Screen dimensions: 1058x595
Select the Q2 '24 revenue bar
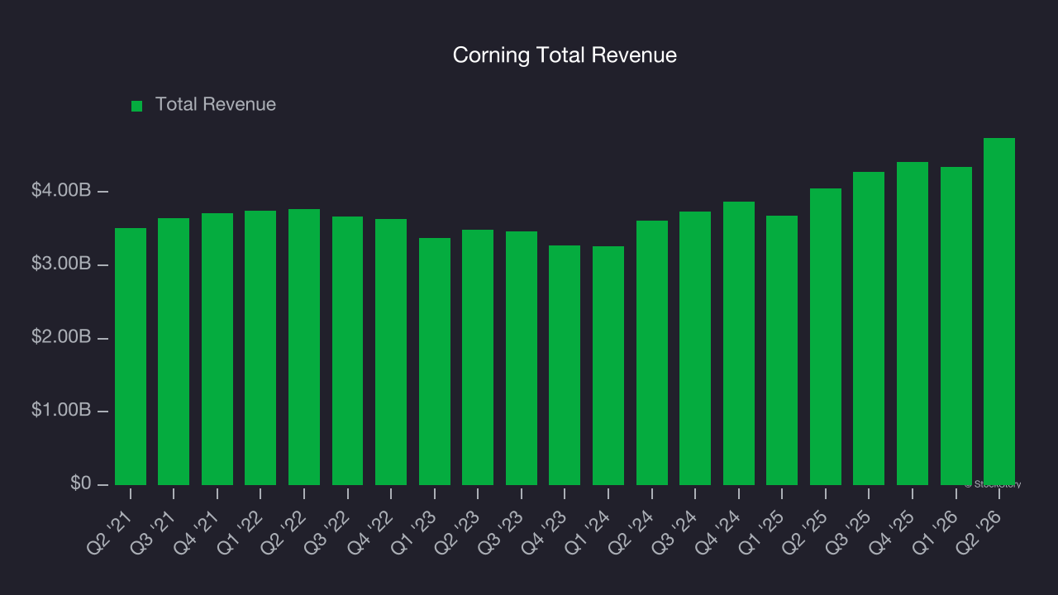[x=652, y=353]
